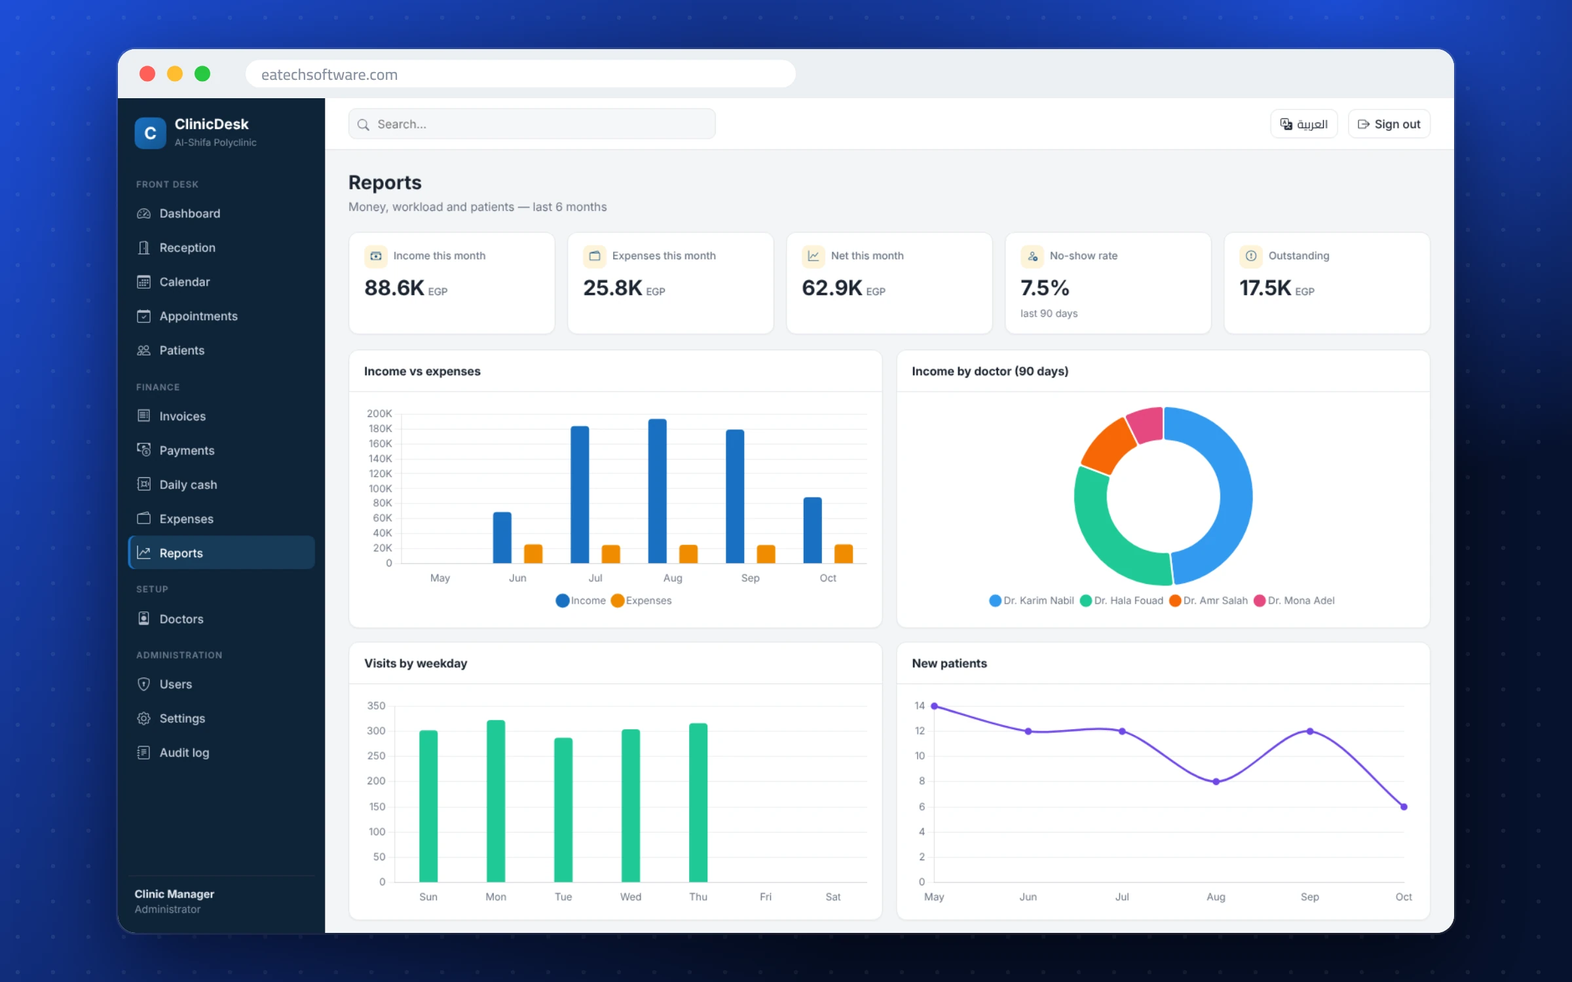Click the Reception door icon
The image size is (1572, 982).
pyautogui.click(x=143, y=247)
